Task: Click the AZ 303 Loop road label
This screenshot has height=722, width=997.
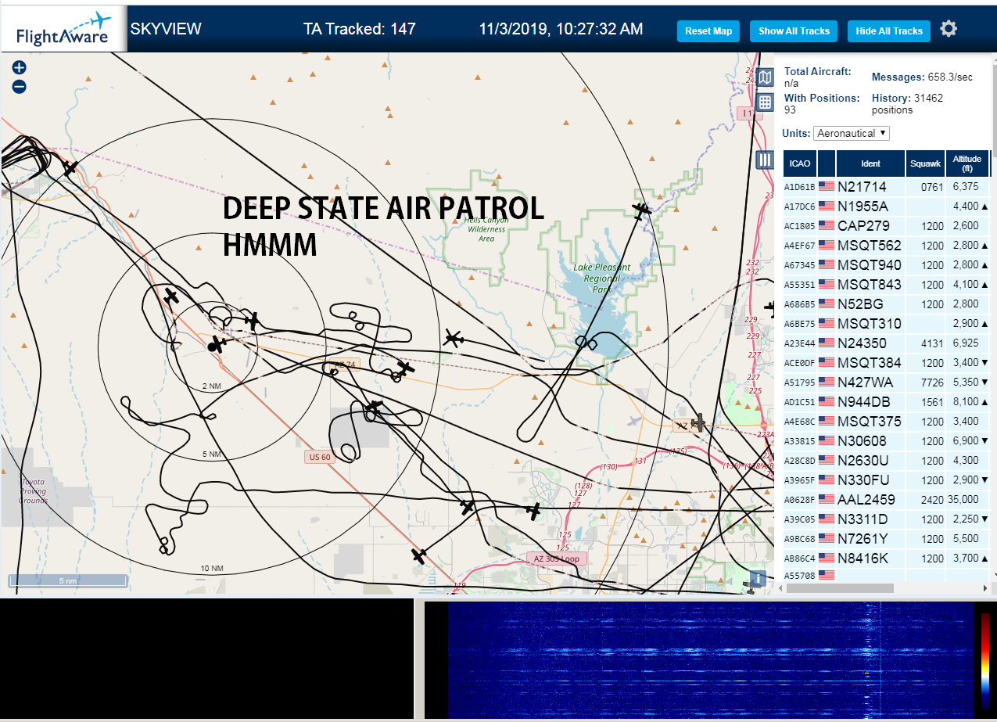Action: [556, 559]
